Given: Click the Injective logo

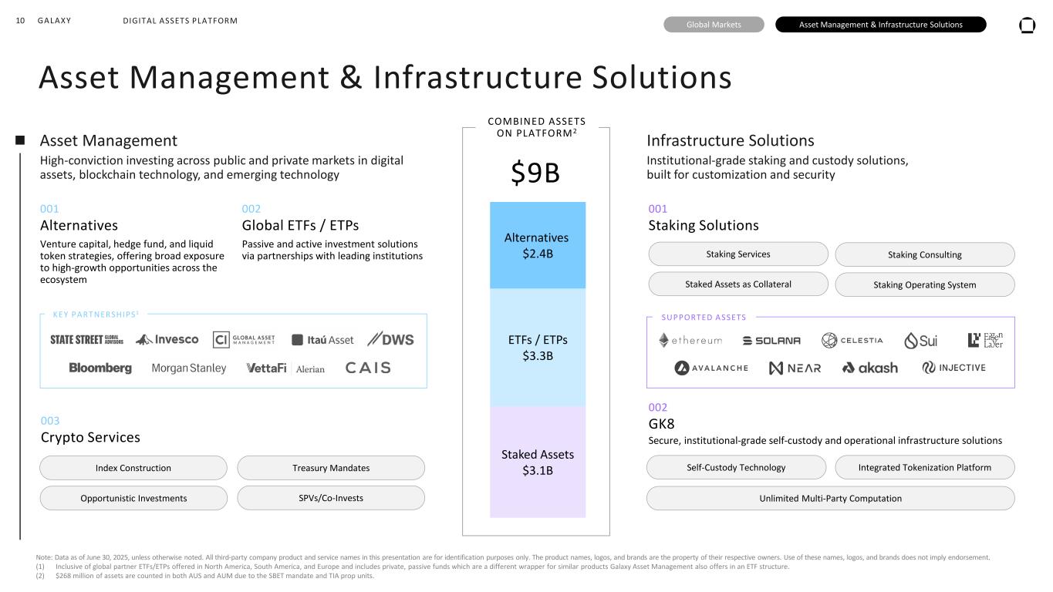Looking at the screenshot, I should [x=953, y=368].
